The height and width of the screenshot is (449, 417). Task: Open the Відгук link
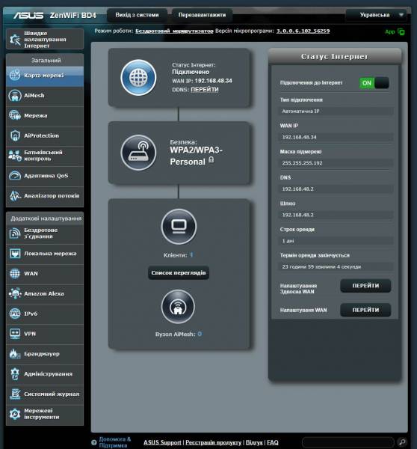[254, 442]
